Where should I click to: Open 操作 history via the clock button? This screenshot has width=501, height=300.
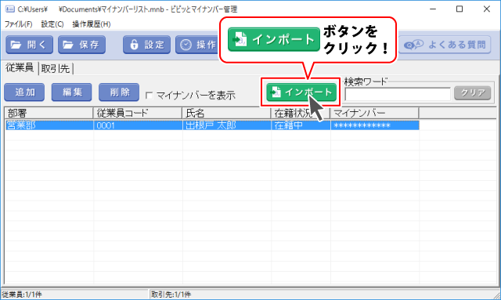click(x=197, y=45)
